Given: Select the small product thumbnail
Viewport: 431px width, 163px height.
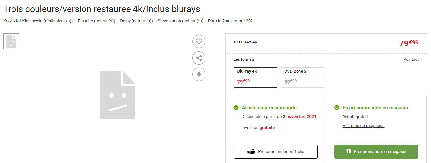Looking at the screenshot, I should [12, 41].
